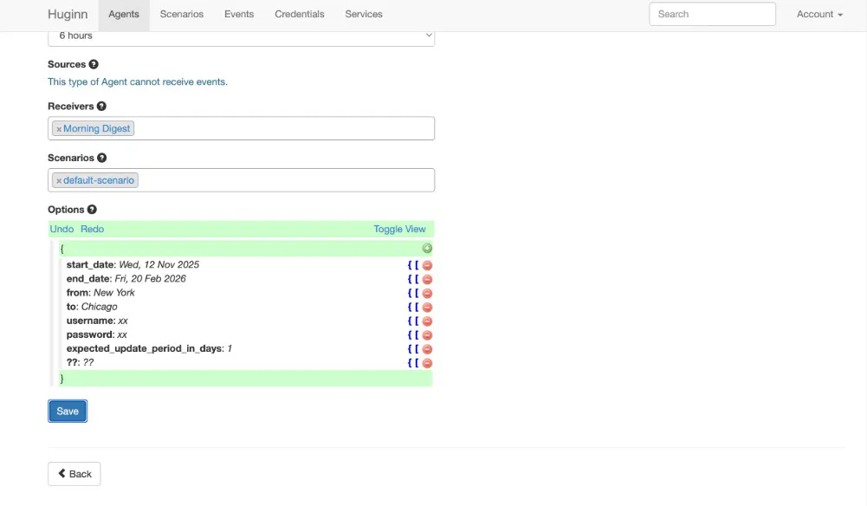Click the Back button
Screen dimensions: 867x506
pos(74,474)
